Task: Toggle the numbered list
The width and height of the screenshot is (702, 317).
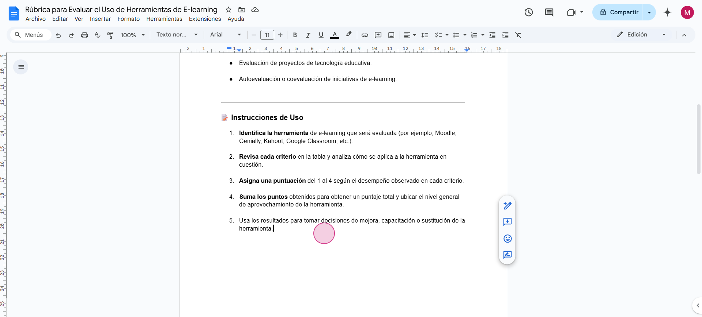Action: click(474, 35)
